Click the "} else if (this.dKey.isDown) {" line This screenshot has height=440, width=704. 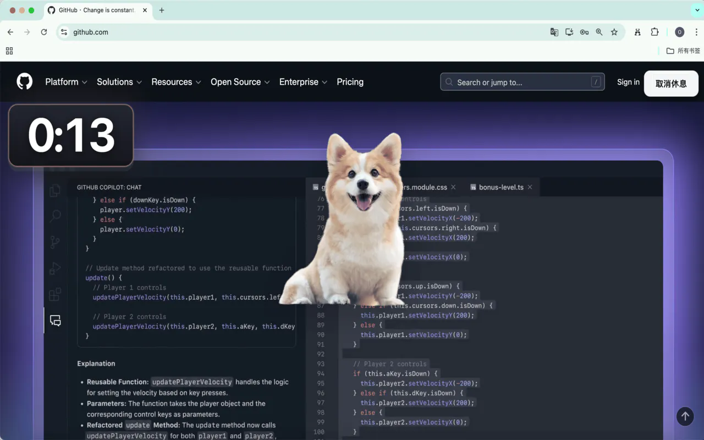point(408,393)
